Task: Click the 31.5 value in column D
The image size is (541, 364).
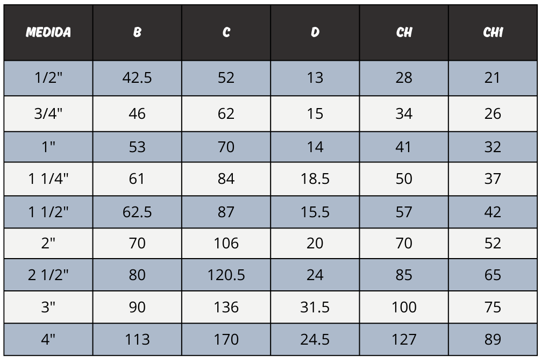Action: click(315, 307)
